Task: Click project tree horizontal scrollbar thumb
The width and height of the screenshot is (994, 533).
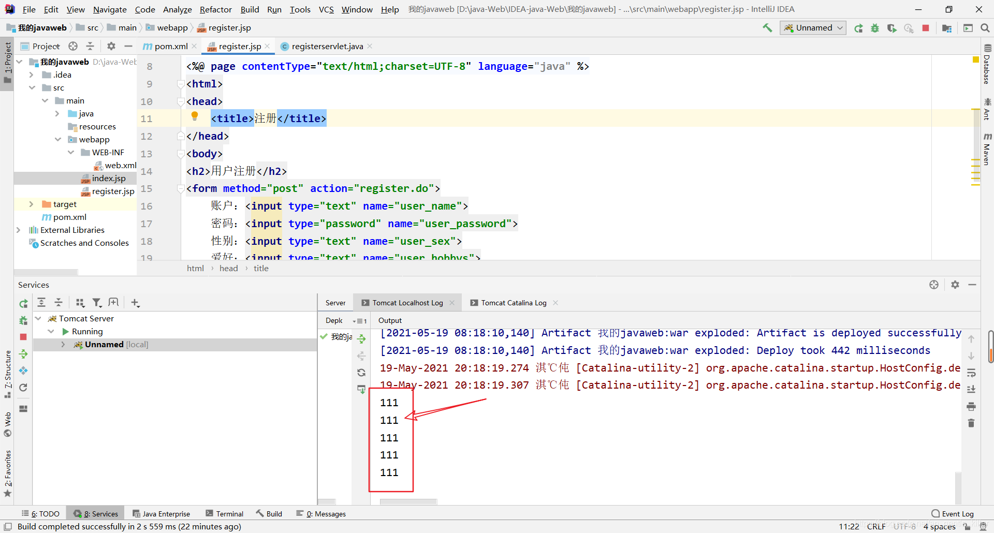Action: [46, 272]
